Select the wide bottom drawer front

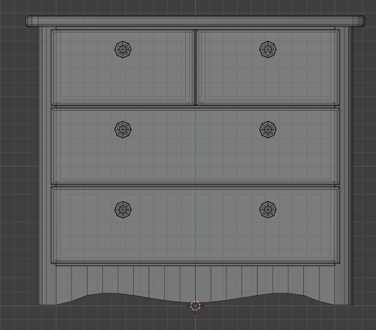point(196,225)
